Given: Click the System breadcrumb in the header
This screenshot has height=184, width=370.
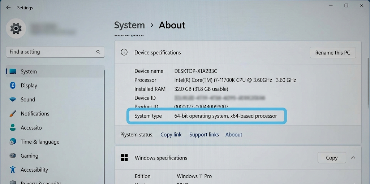Looking at the screenshot, I should pos(129,25).
